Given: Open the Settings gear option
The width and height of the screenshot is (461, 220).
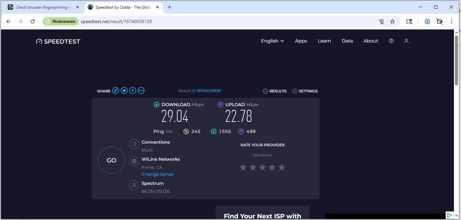Looking at the screenshot, I should pos(305,91).
